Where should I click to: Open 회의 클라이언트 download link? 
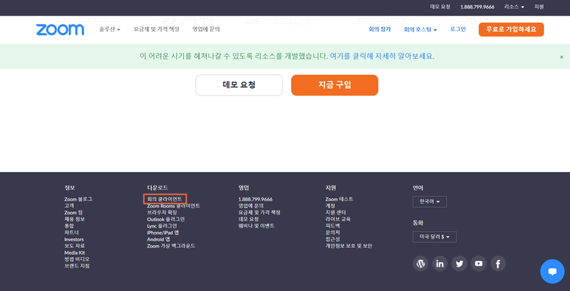click(x=164, y=199)
